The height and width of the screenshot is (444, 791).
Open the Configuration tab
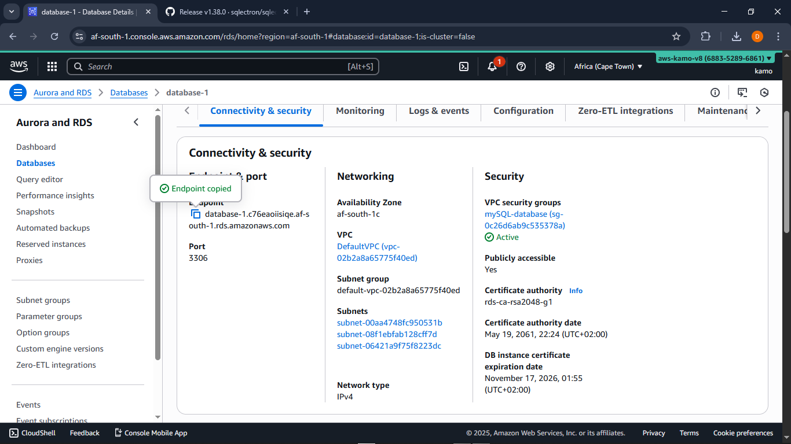(x=523, y=110)
